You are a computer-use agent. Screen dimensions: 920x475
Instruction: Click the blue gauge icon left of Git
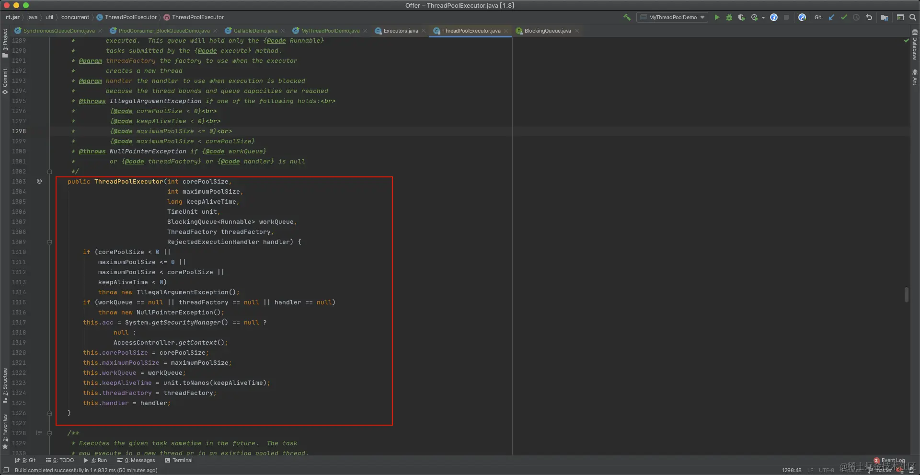(802, 17)
